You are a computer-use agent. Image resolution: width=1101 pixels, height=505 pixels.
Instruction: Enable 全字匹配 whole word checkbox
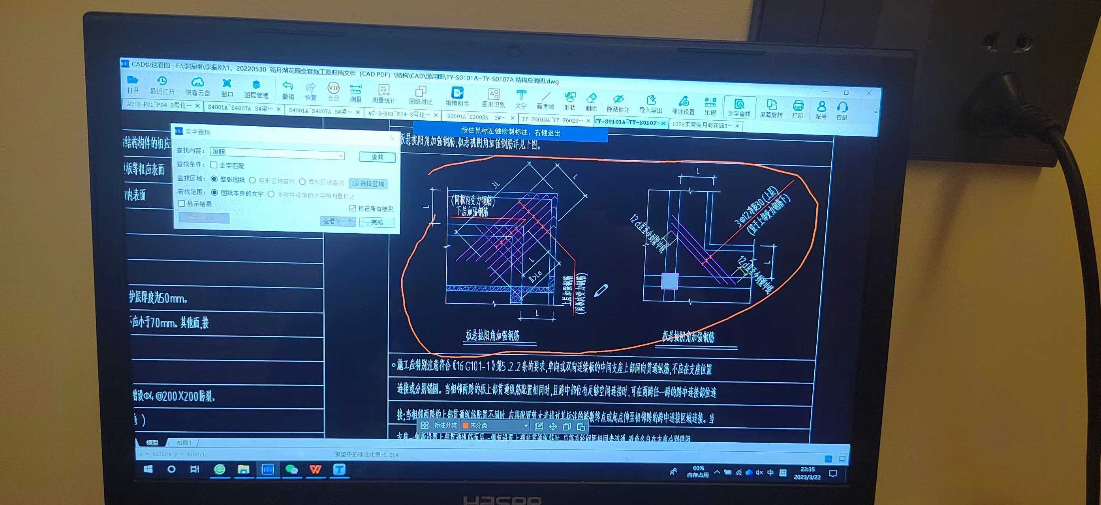click(x=214, y=165)
